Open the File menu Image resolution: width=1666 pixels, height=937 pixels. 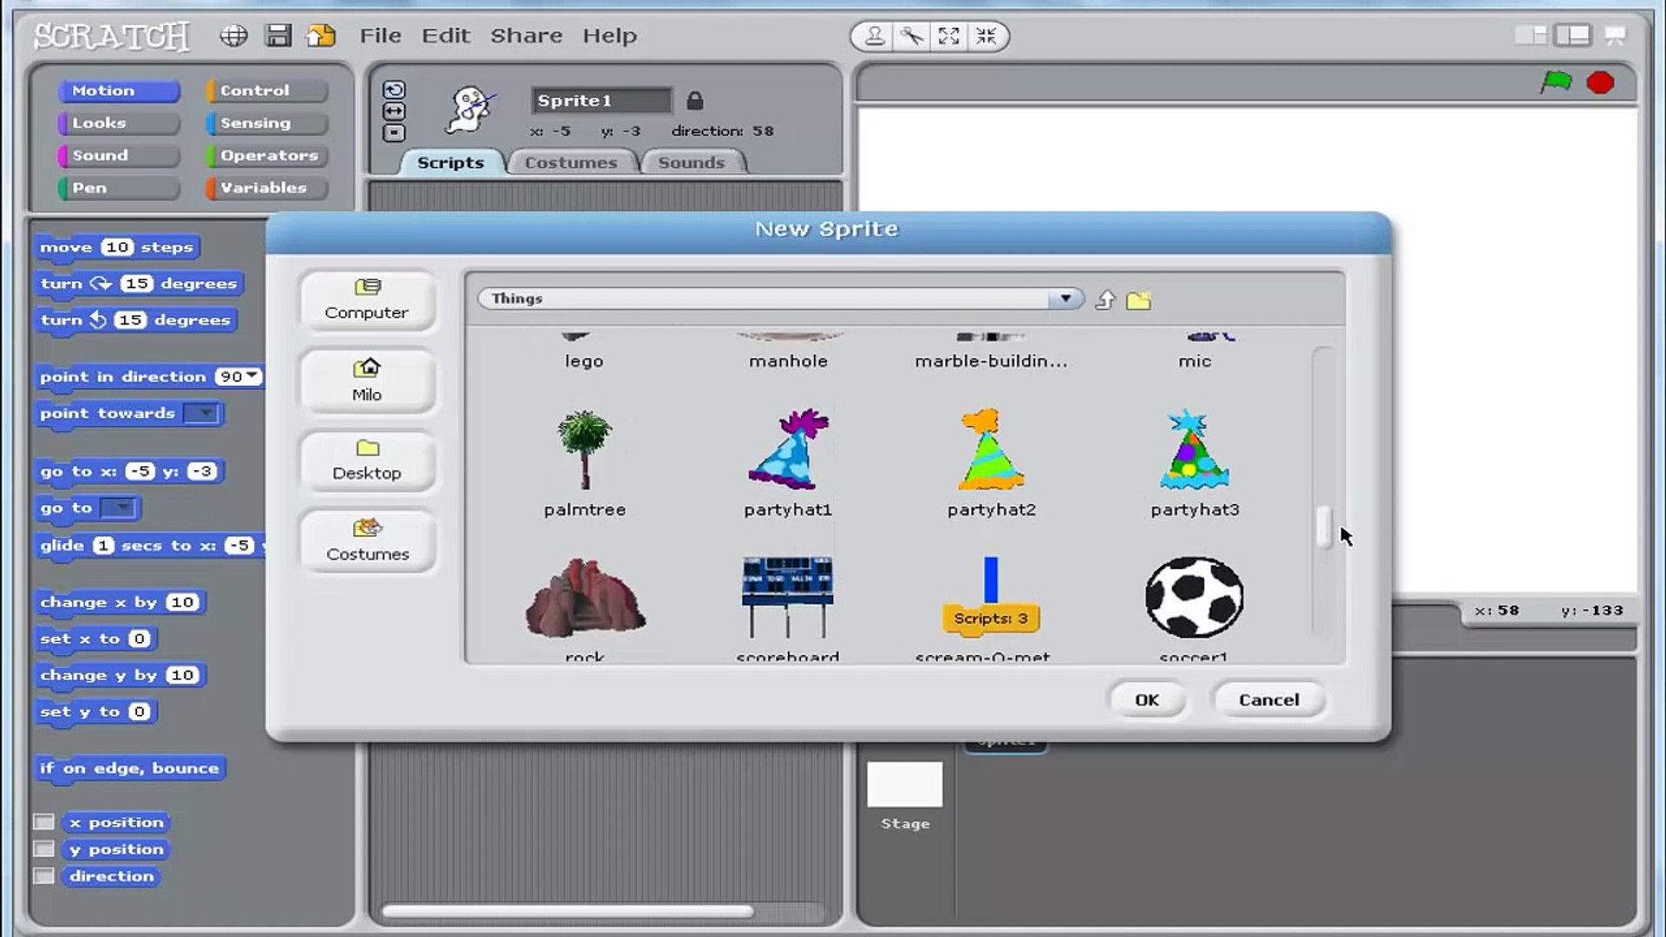(x=380, y=36)
